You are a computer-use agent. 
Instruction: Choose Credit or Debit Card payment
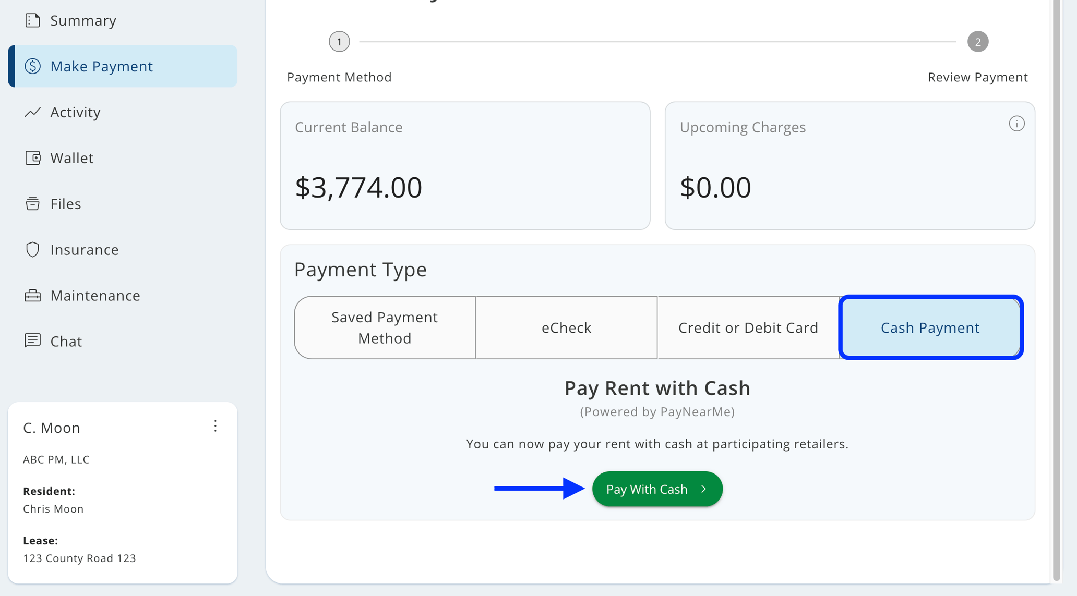(x=748, y=327)
